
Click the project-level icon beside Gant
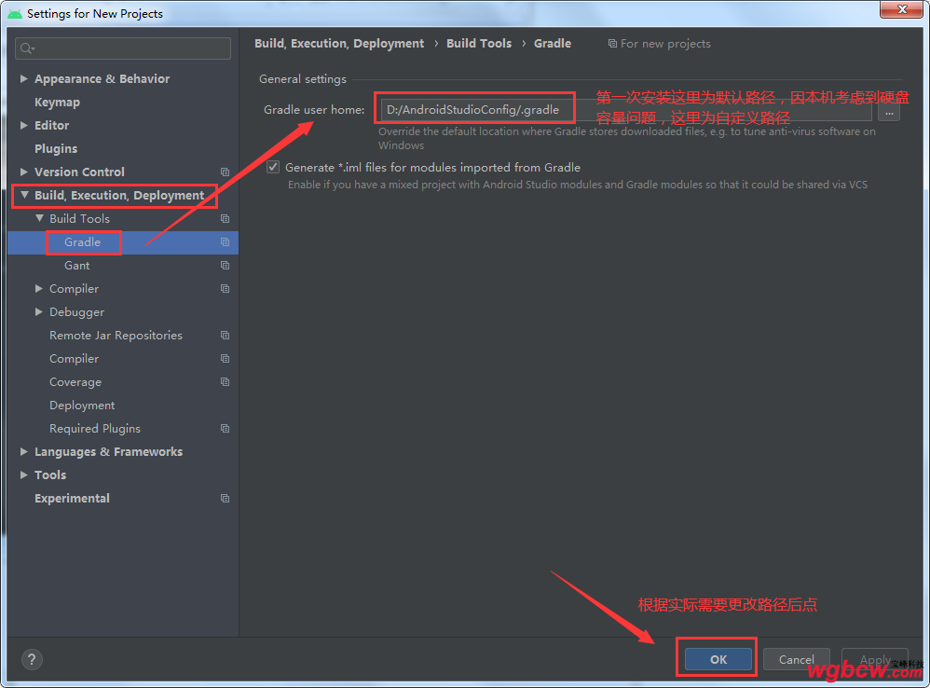(225, 265)
